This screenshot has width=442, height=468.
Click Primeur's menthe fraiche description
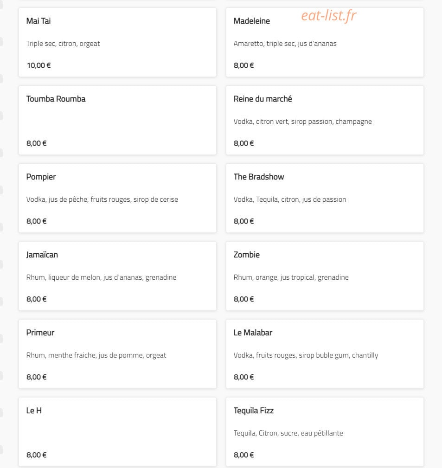(x=96, y=355)
